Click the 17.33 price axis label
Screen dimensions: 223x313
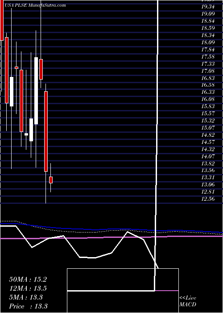(208, 63)
